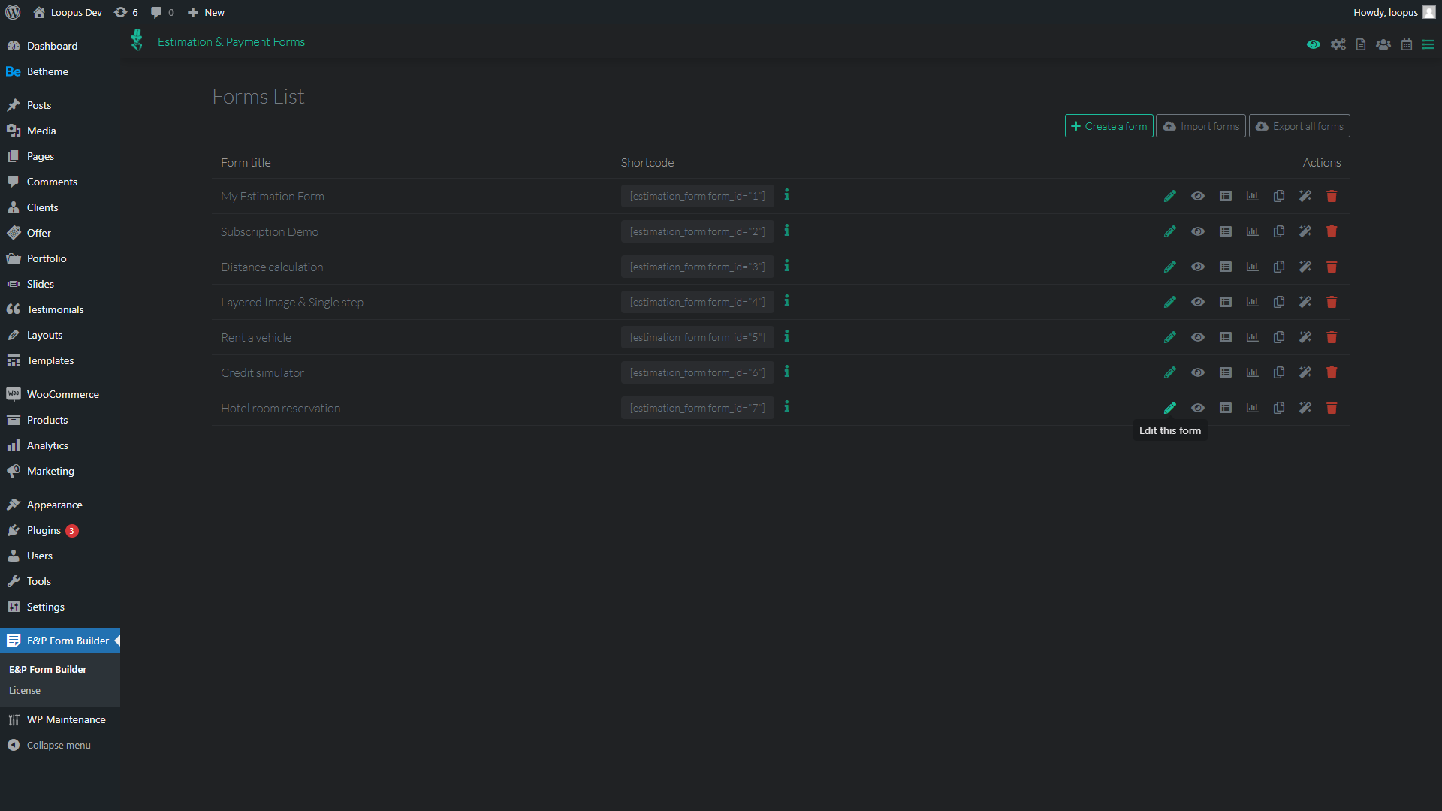This screenshot has width=1442, height=811.
Task: Select the form_id 3 shortcode field
Action: 697,267
